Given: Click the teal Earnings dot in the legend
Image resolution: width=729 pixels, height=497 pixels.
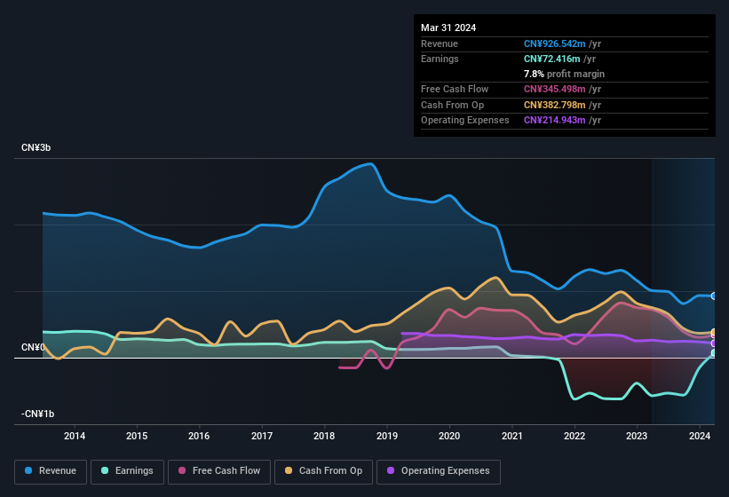Looking at the screenshot, I should (x=106, y=470).
